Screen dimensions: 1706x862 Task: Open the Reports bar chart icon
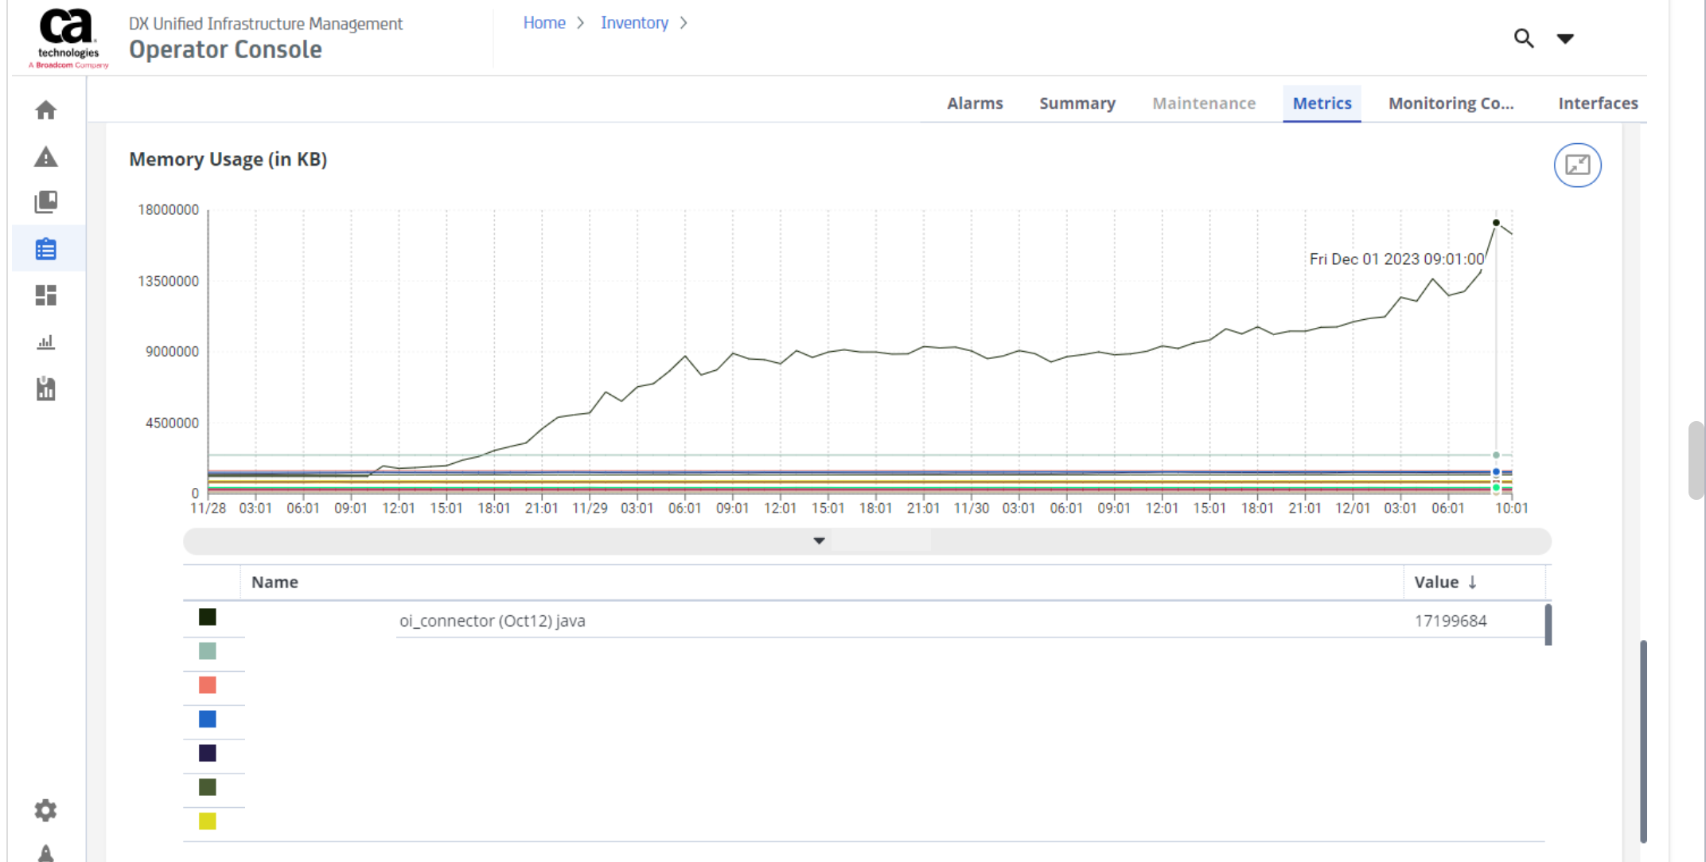46,342
